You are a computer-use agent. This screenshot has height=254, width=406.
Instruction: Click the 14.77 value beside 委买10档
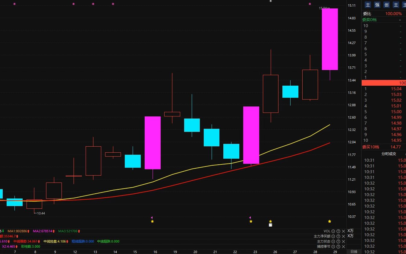[395, 147]
